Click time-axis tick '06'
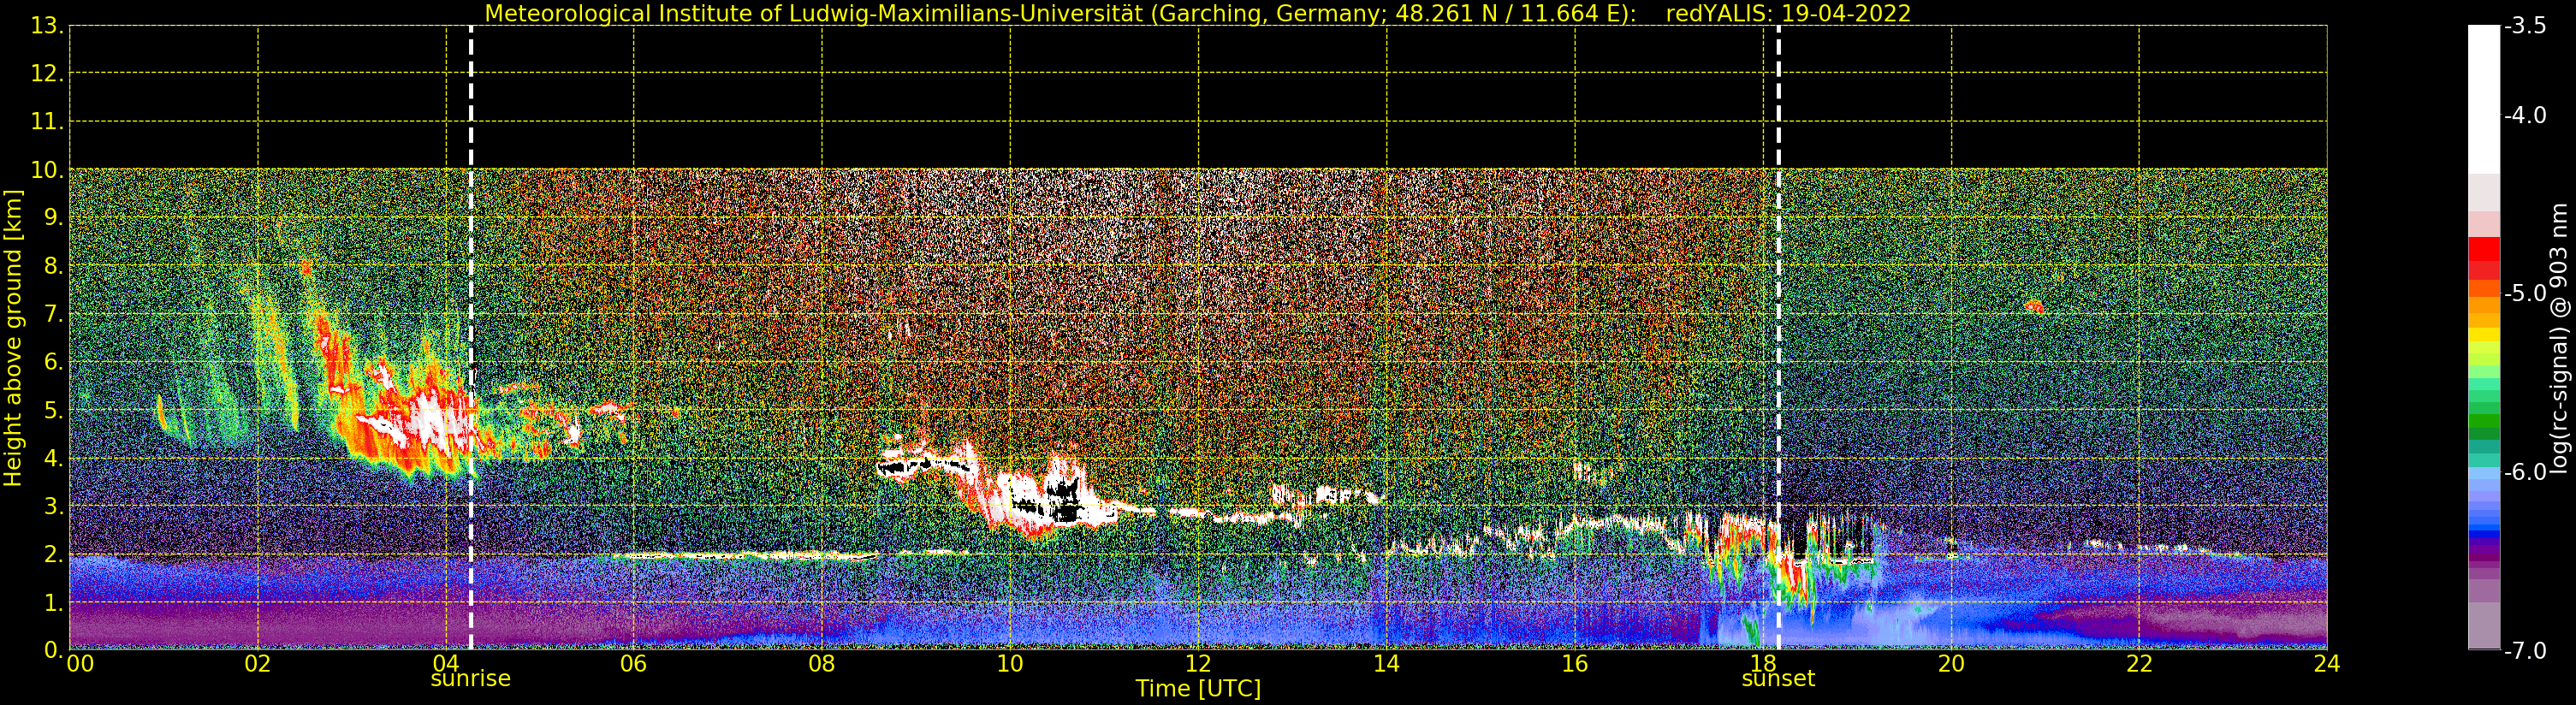Image resolution: width=2576 pixels, height=705 pixels. pyautogui.click(x=634, y=664)
